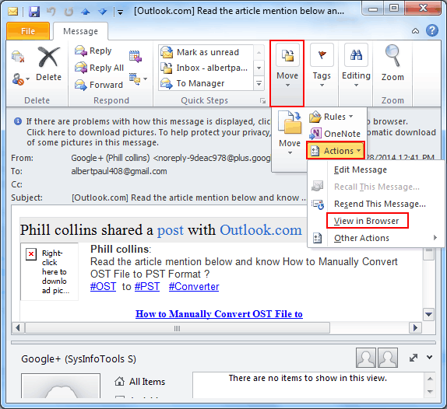This screenshot has width=447, height=409.
Task: Click blocked picture placeholder in message
Action: [x=49, y=271]
